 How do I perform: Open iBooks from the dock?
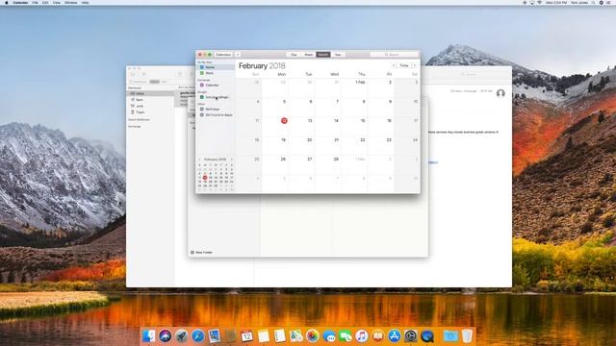pyautogui.click(x=378, y=335)
